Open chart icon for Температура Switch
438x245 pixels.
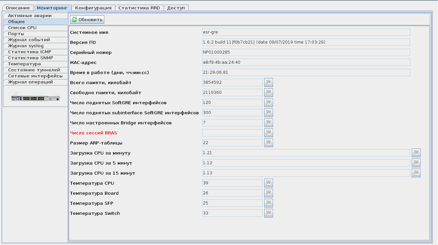[x=268, y=213]
